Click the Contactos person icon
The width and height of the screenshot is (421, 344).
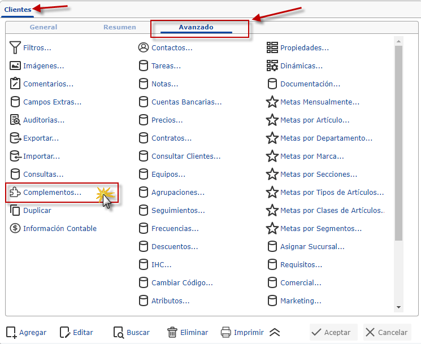[x=144, y=47]
